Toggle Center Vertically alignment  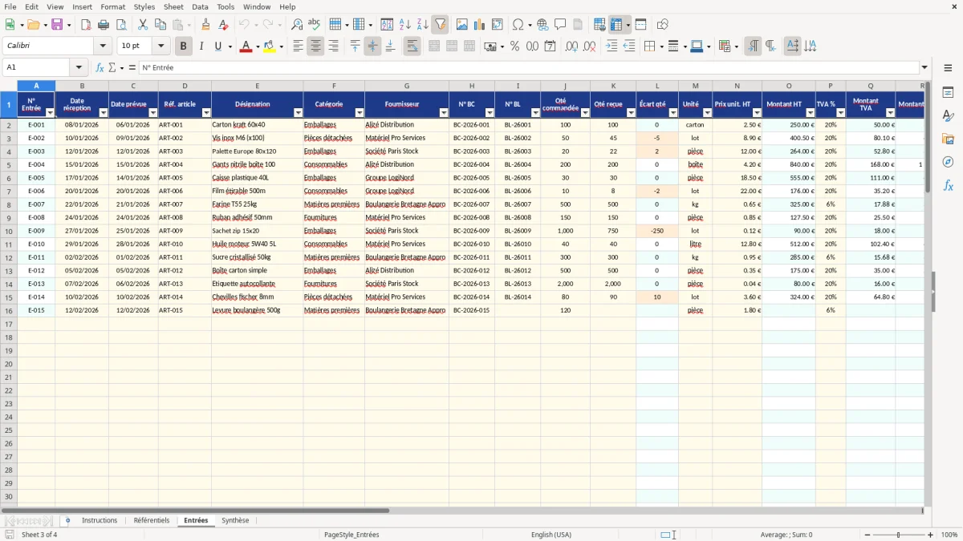(x=372, y=46)
